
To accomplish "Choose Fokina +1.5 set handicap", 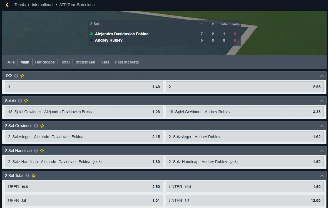I will pyautogui.click(x=84, y=162).
